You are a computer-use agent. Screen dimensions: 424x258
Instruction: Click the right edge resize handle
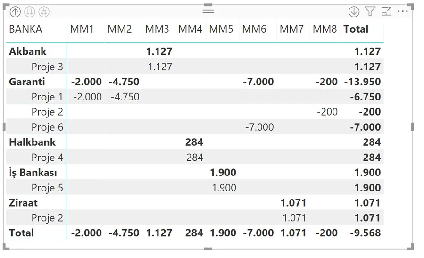(412, 127)
